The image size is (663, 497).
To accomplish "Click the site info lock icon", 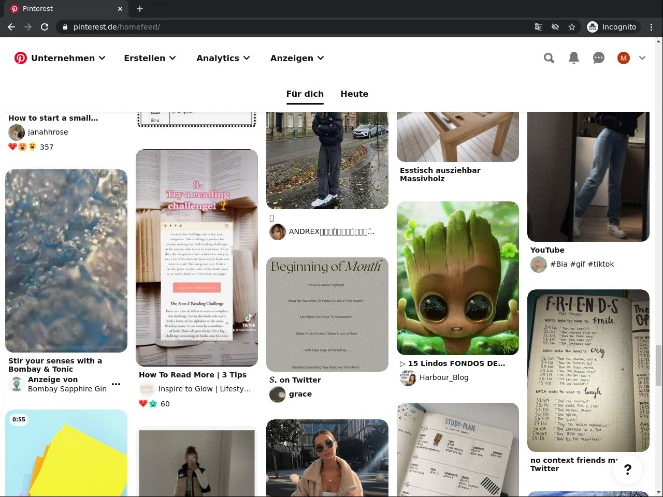I will pos(65,27).
